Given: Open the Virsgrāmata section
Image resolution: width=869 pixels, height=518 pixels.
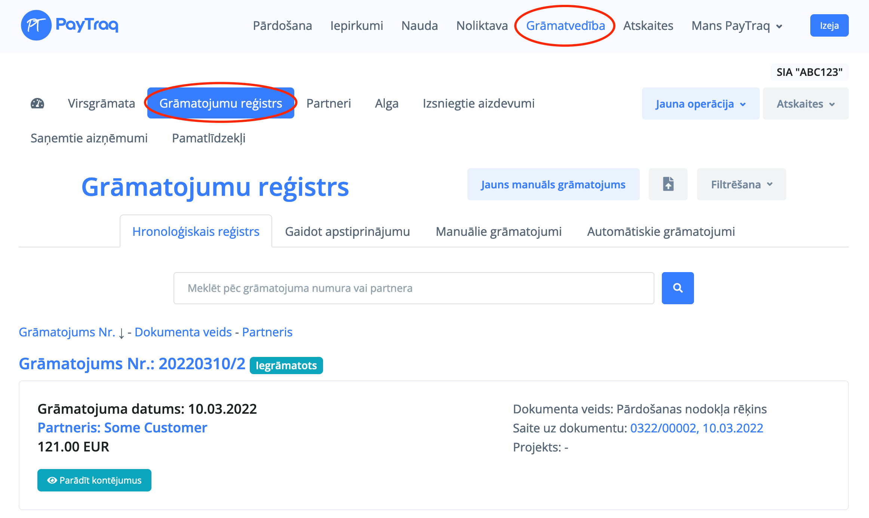Looking at the screenshot, I should coord(101,104).
